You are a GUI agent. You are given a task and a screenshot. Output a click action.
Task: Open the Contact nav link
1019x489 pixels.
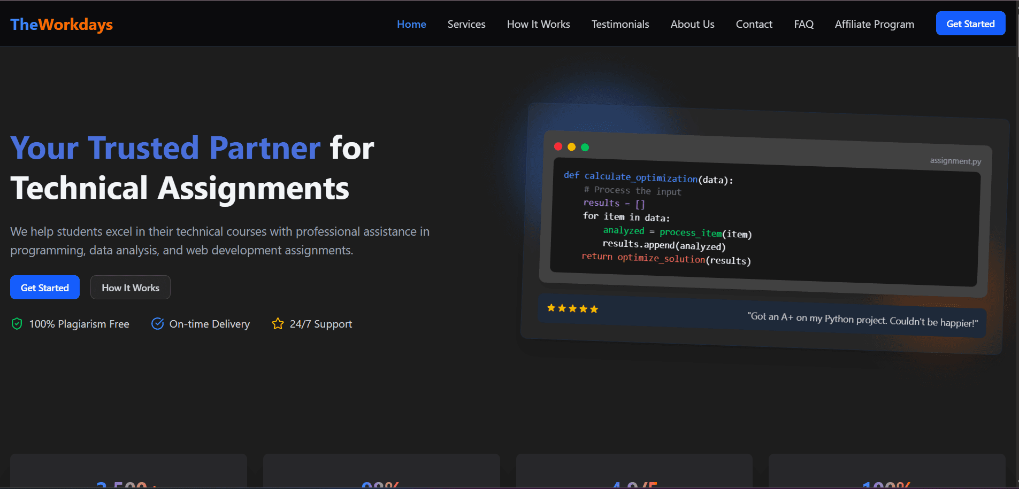[x=754, y=24]
